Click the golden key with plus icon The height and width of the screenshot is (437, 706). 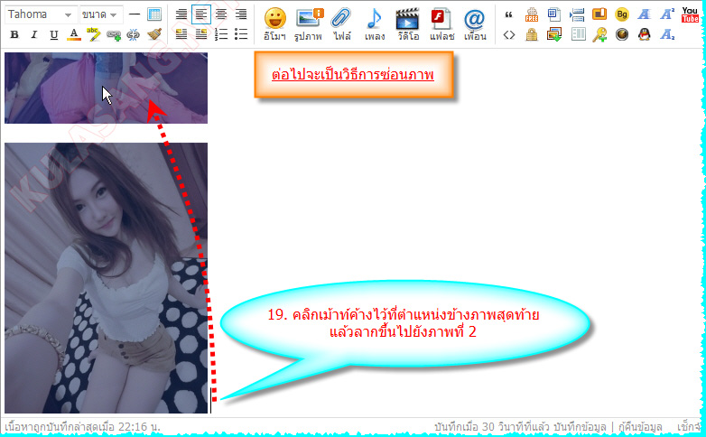click(599, 34)
